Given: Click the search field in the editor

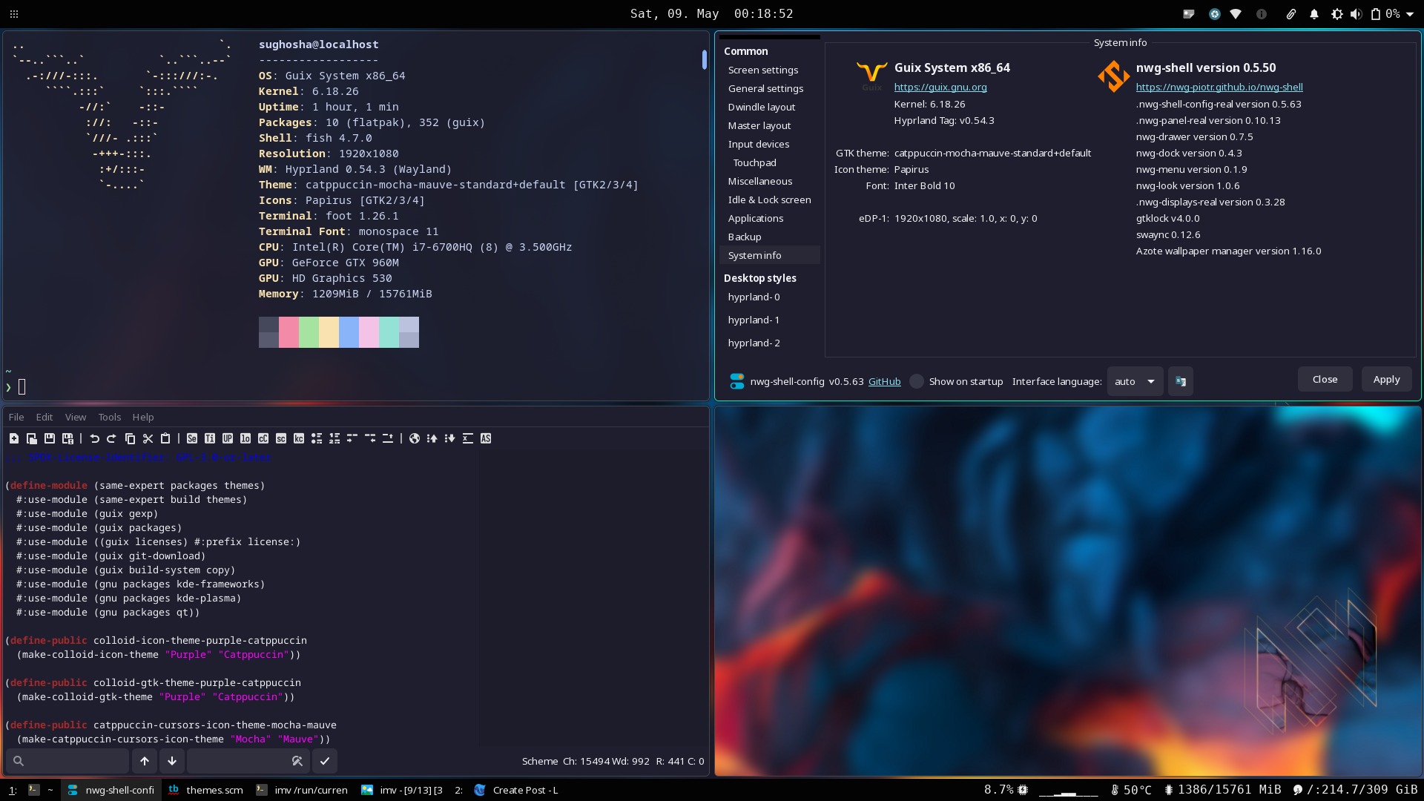Looking at the screenshot, I should pos(67,761).
